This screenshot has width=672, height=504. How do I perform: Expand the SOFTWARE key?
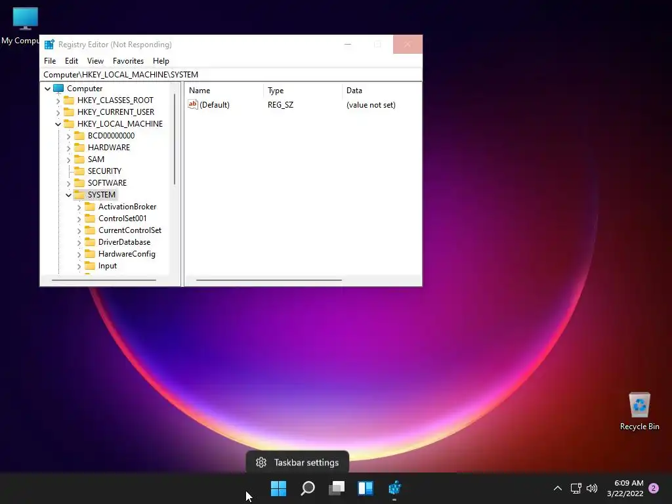(x=68, y=184)
